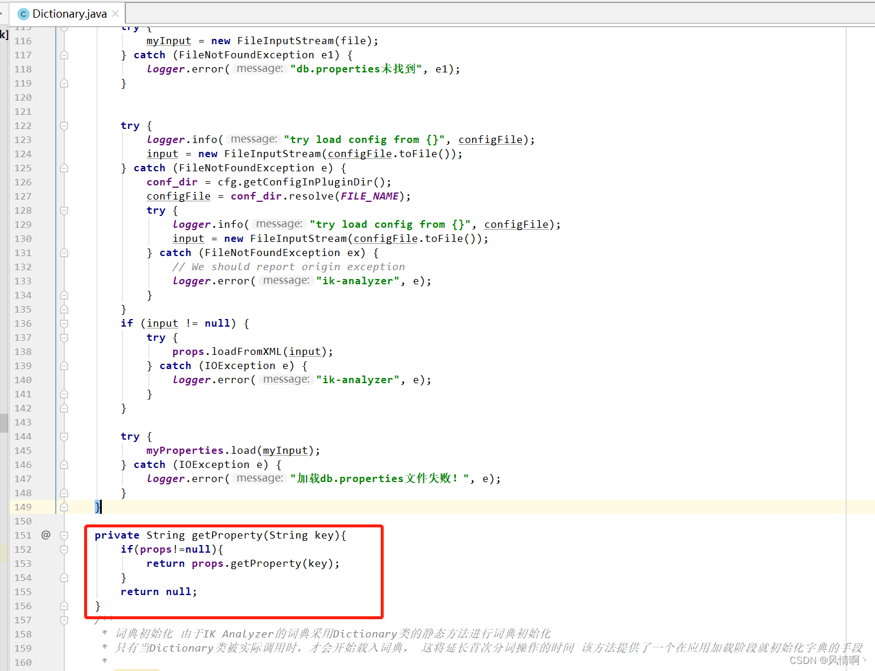Collapse the nested try block at line 128
Screen dimensions: 875x671
(x=64, y=211)
